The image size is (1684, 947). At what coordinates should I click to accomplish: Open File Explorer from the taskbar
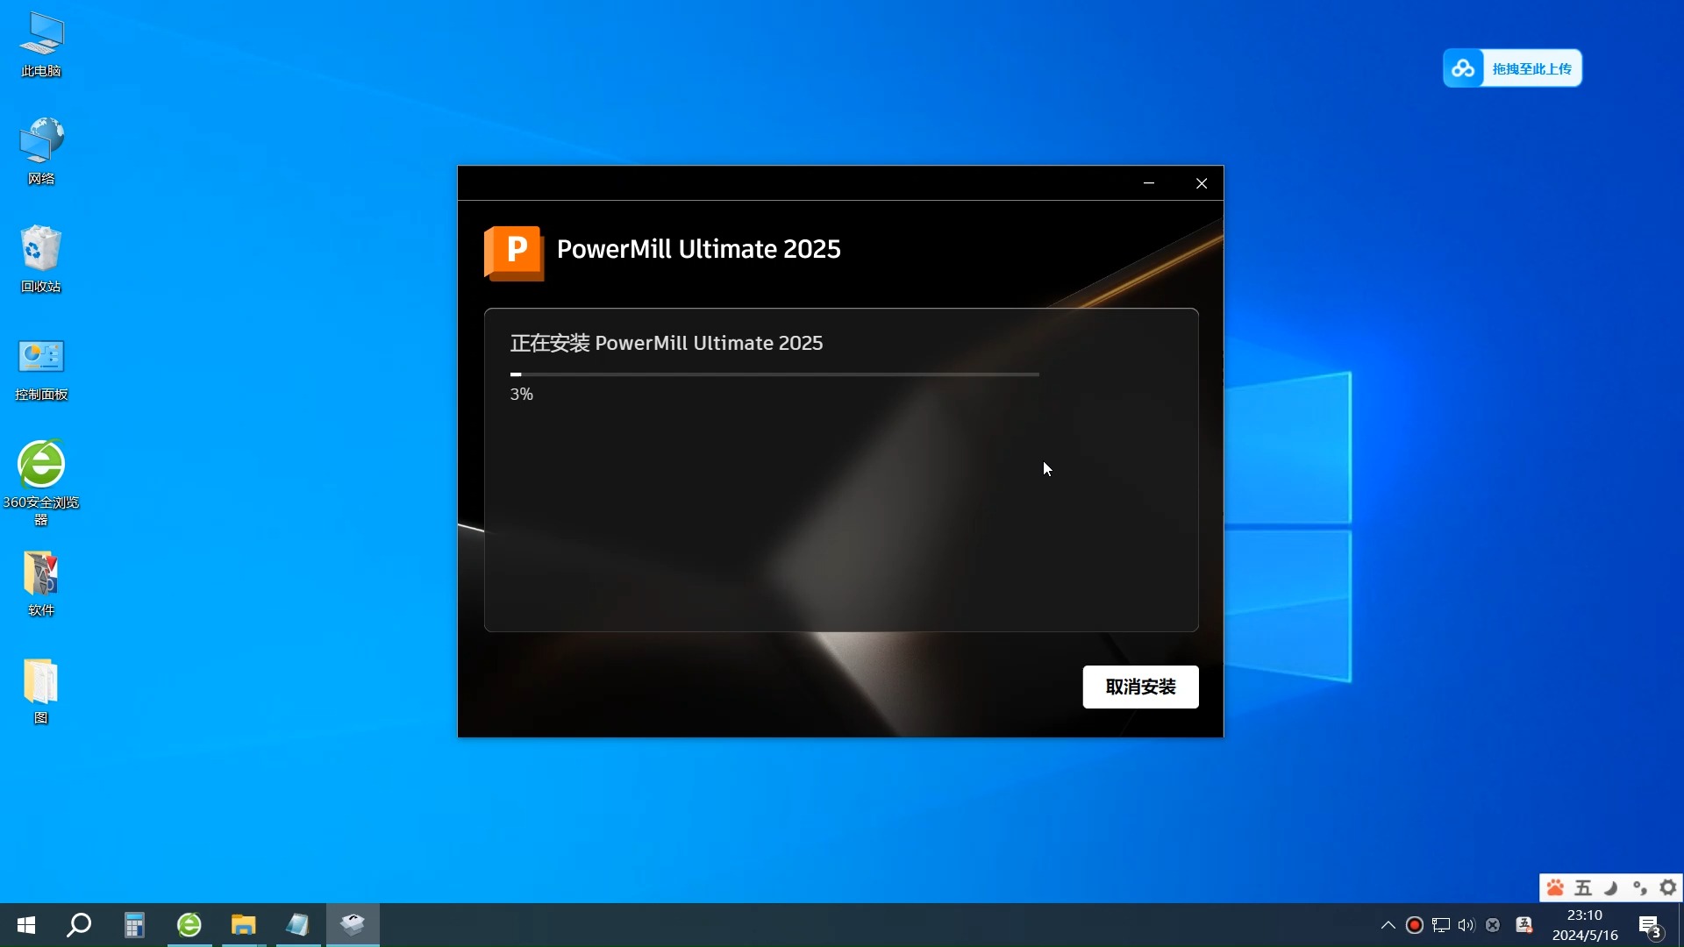243,925
